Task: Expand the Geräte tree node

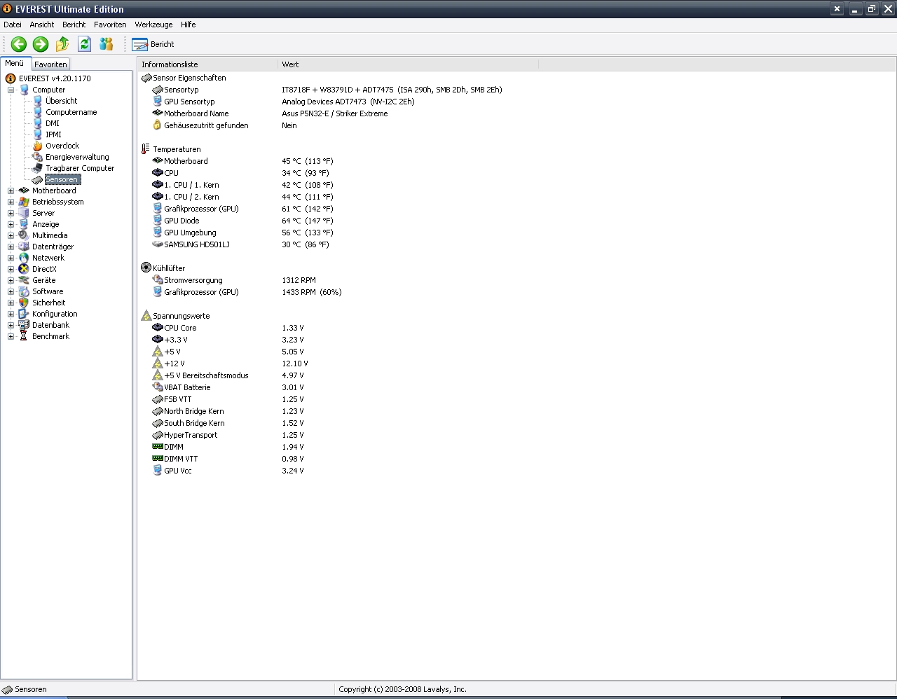Action: click(x=11, y=280)
